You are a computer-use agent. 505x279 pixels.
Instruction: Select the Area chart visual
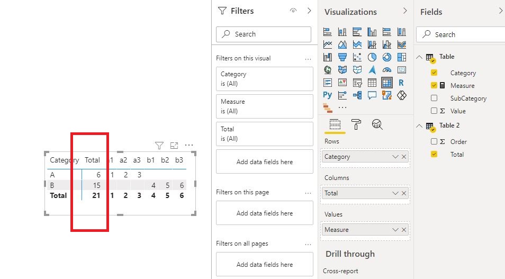pyautogui.click(x=342, y=44)
